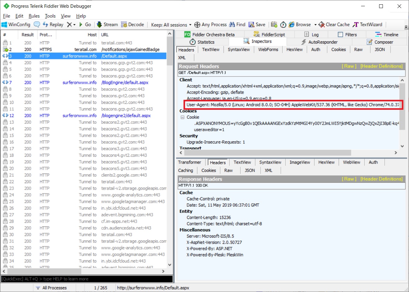409x292 pixels.
Task: Collapse the Cookie tree node
Action: [183, 117]
